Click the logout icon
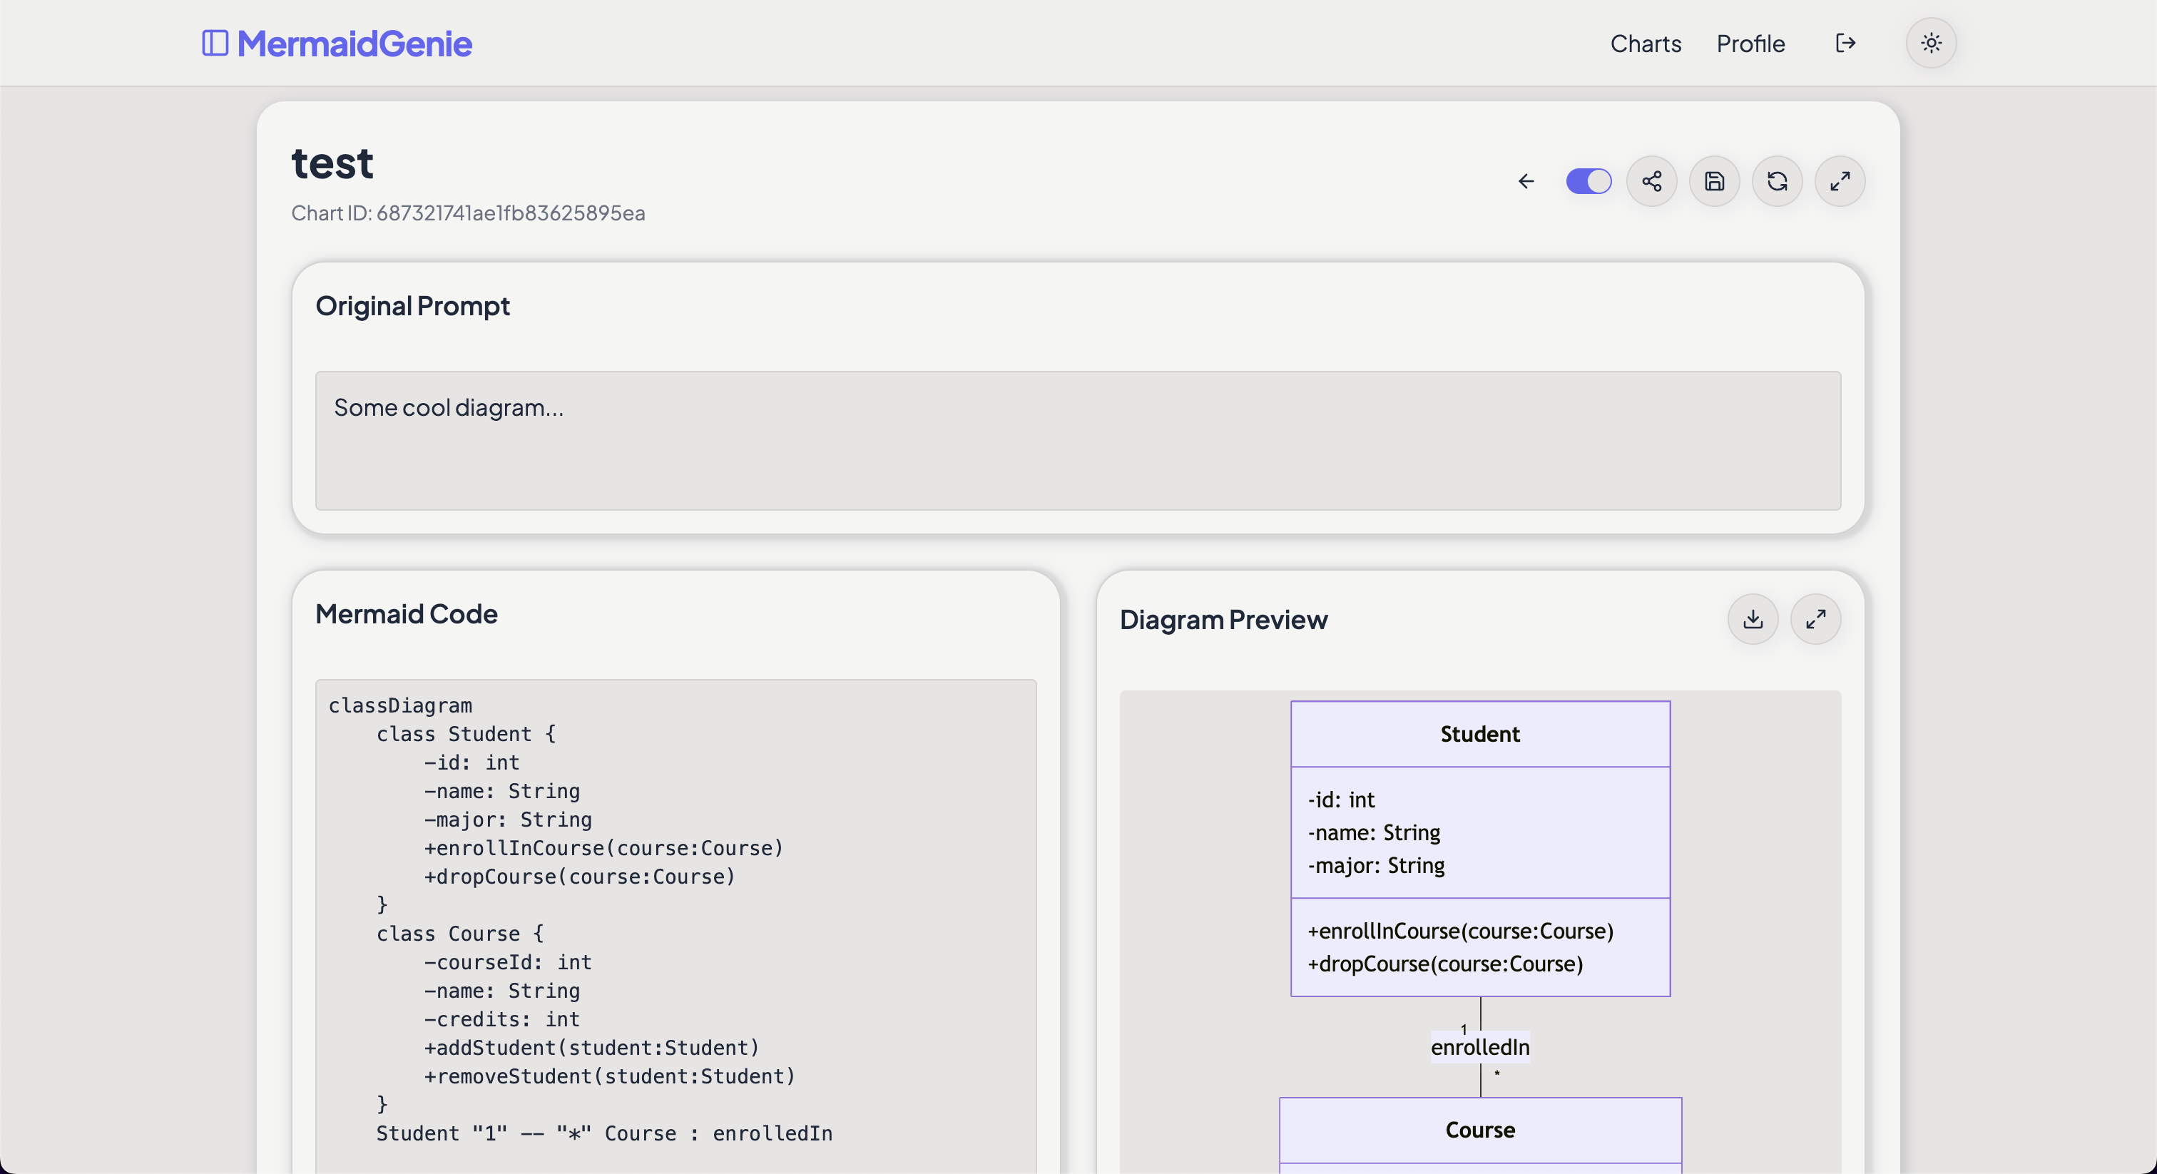This screenshot has width=2157, height=1174. tap(1845, 43)
